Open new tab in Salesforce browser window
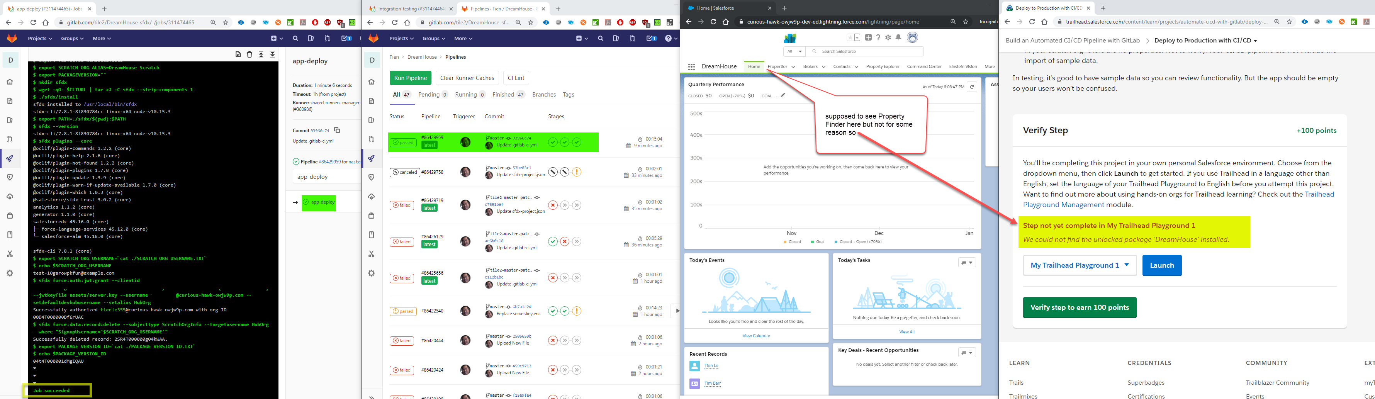 pyautogui.click(x=784, y=8)
